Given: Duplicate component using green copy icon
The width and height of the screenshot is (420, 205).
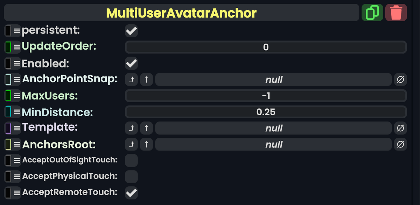Looking at the screenshot, I should (372, 13).
